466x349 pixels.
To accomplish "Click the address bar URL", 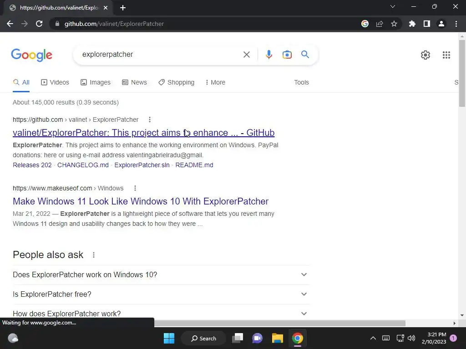I will [x=114, y=24].
